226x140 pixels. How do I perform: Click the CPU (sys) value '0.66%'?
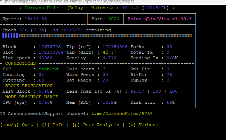pyautogui.click(x=46, y=103)
